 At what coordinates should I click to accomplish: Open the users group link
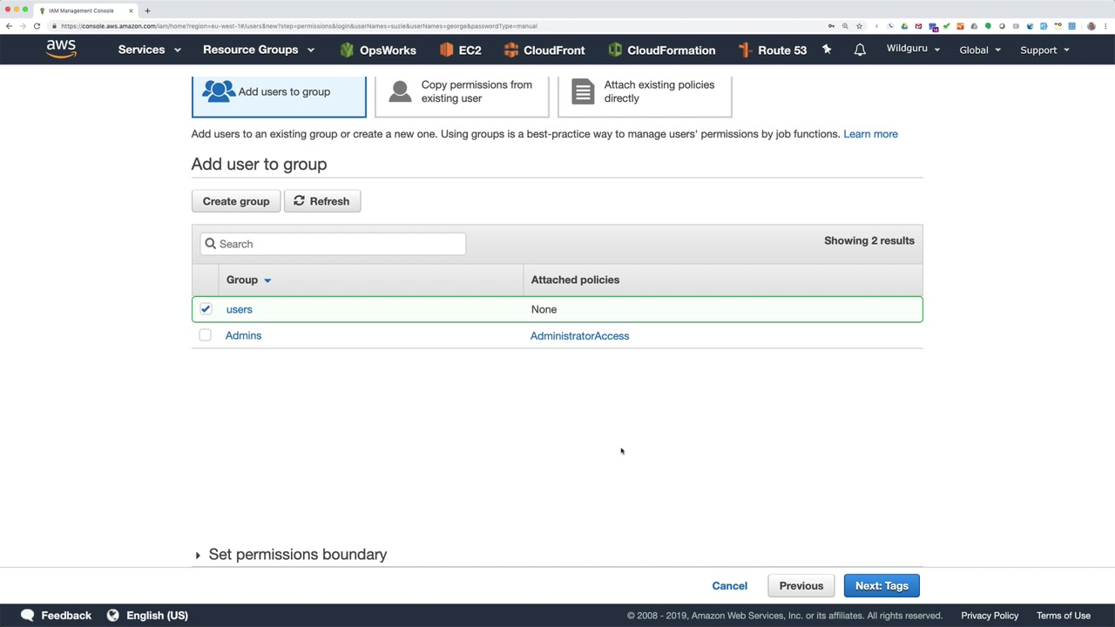[239, 309]
